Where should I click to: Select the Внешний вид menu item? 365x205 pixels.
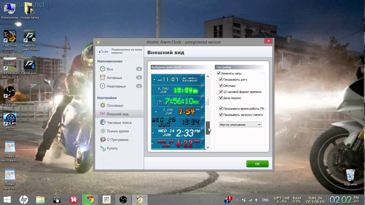coord(117,114)
